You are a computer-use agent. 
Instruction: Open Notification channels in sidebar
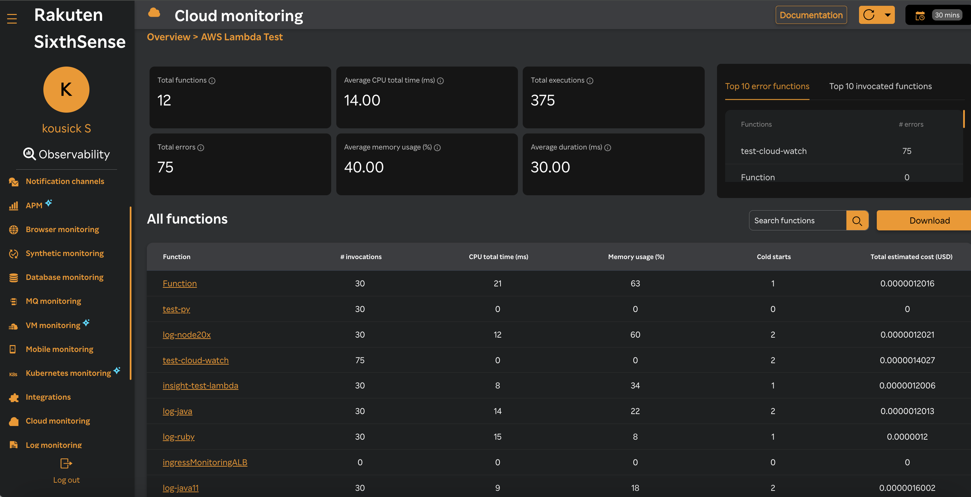coord(65,181)
